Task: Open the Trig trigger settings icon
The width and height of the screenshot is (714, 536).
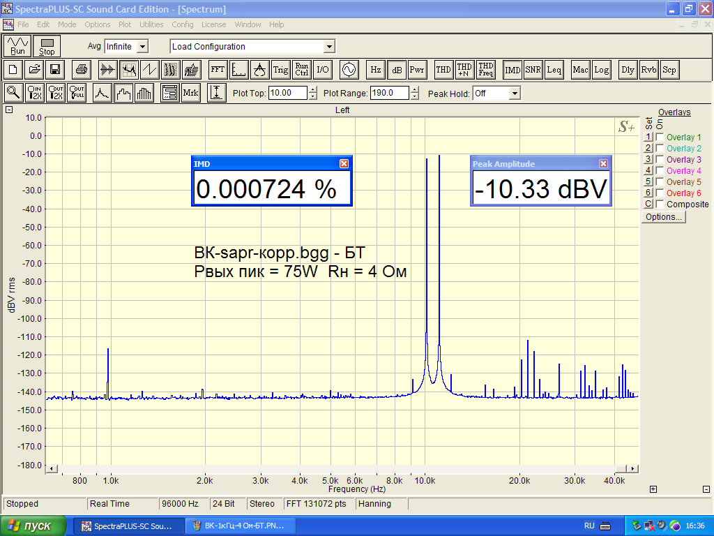Action: [280, 70]
